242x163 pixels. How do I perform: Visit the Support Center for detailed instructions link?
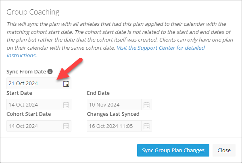[106, 52]
